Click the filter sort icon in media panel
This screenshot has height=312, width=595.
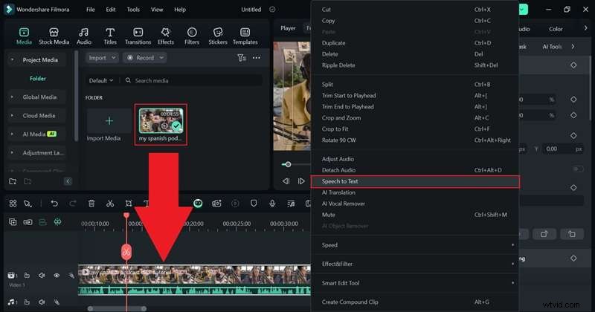[x=241, y=58]
